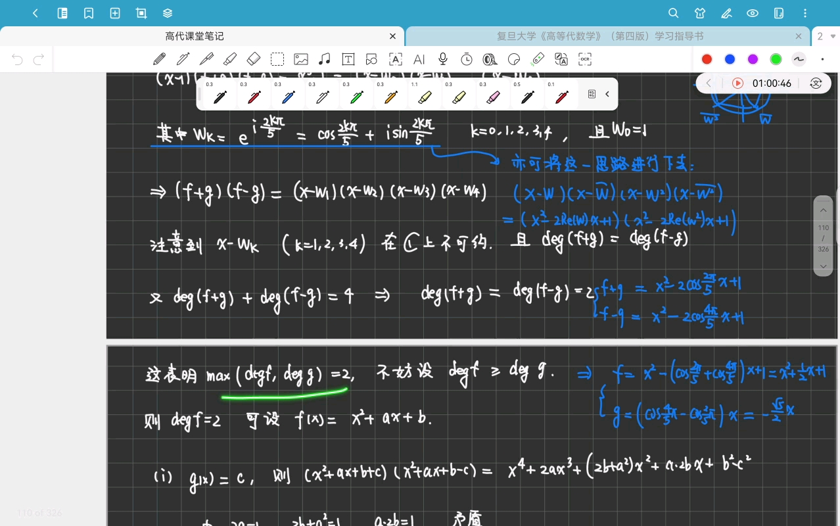Open the OCR tool
This screenshot has width=840, height=526.
(585, 59)
